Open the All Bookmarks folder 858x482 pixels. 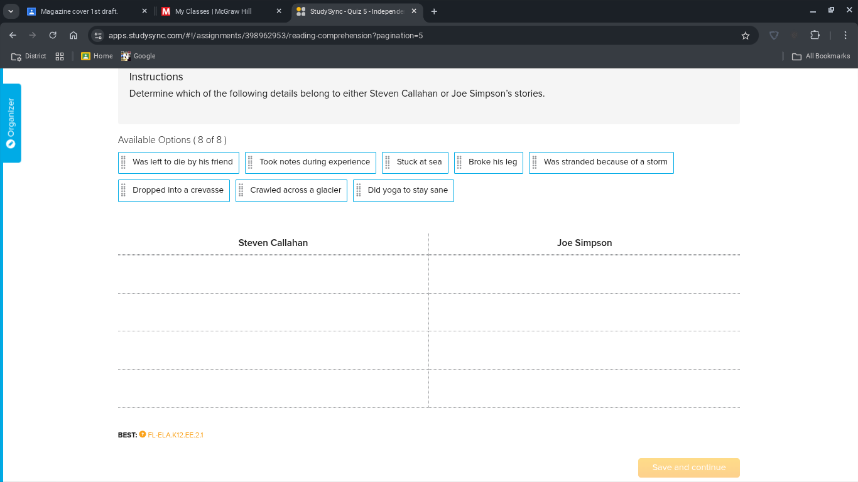point(821,56)
